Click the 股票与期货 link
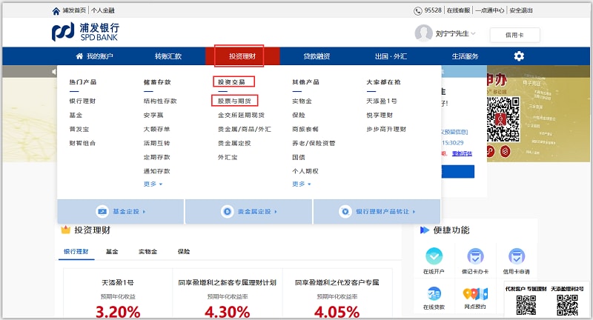Viewport: 593px width, 320px height. pyautogui.click(x=233, y=101)
